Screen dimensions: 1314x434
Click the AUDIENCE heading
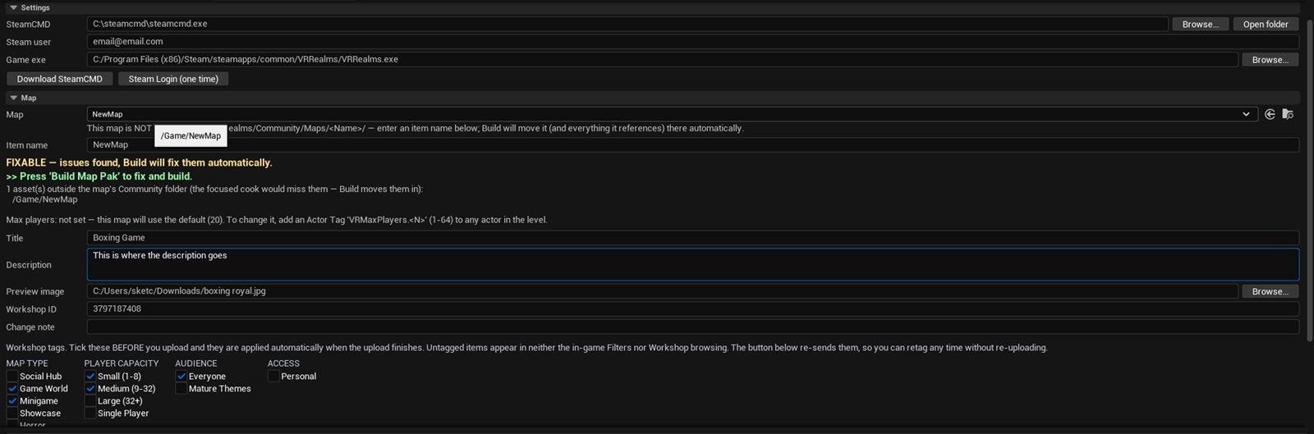click(x=196, y=363)
